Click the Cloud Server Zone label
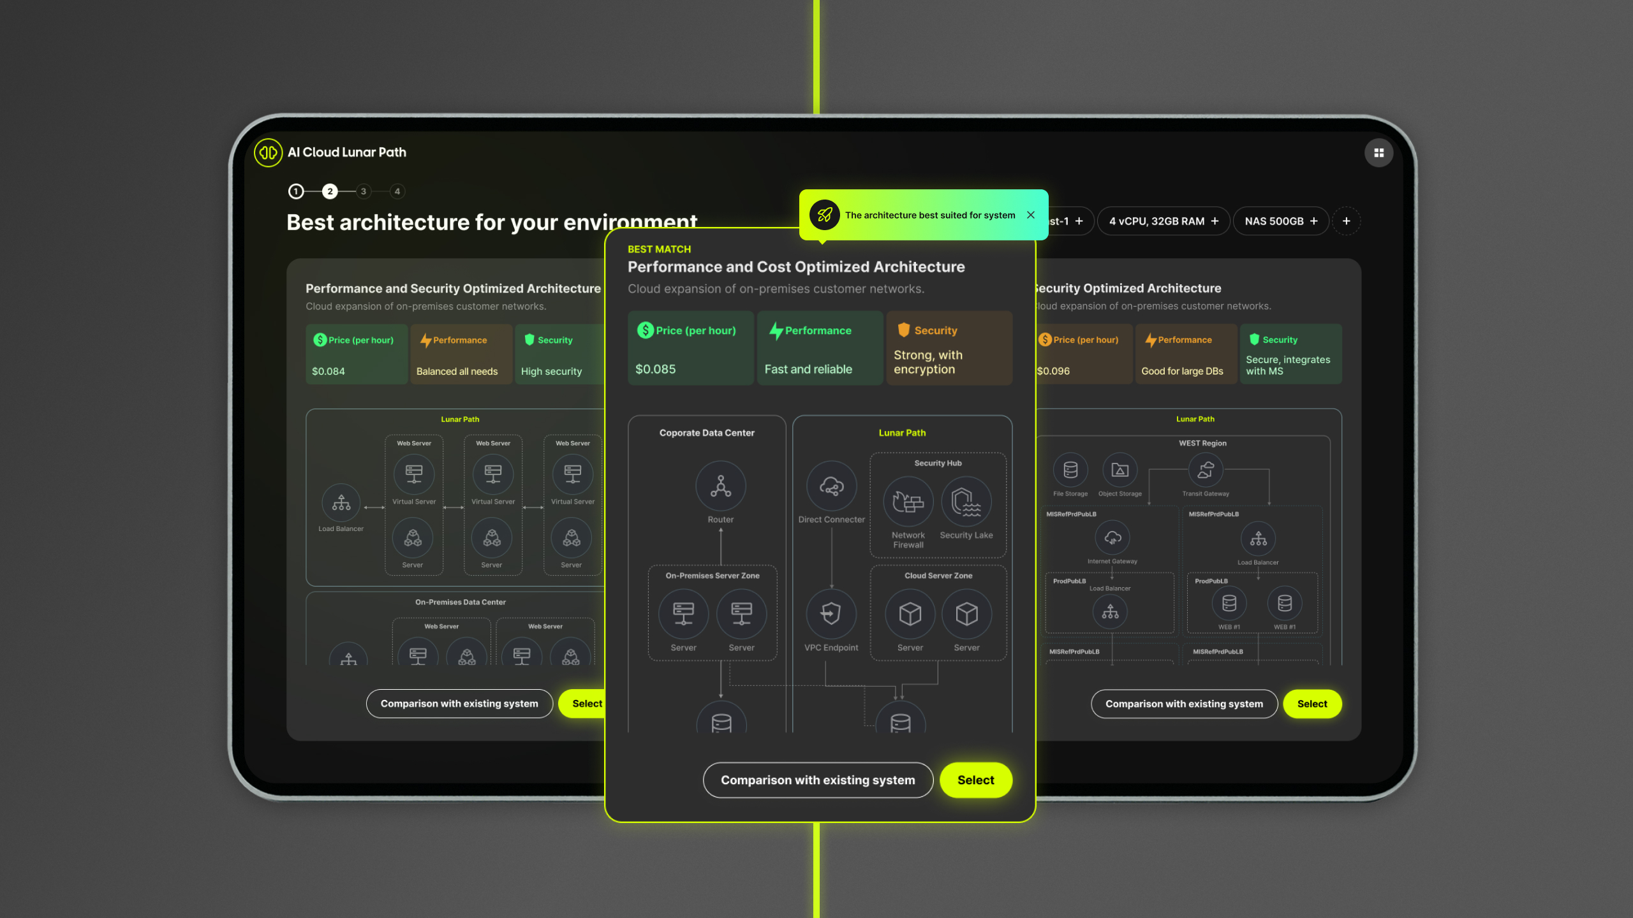 938,576
